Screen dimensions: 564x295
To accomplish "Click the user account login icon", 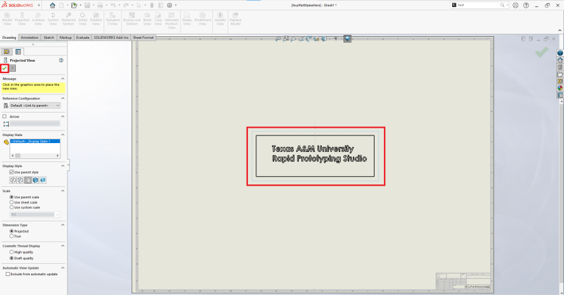I will [515, 5].
